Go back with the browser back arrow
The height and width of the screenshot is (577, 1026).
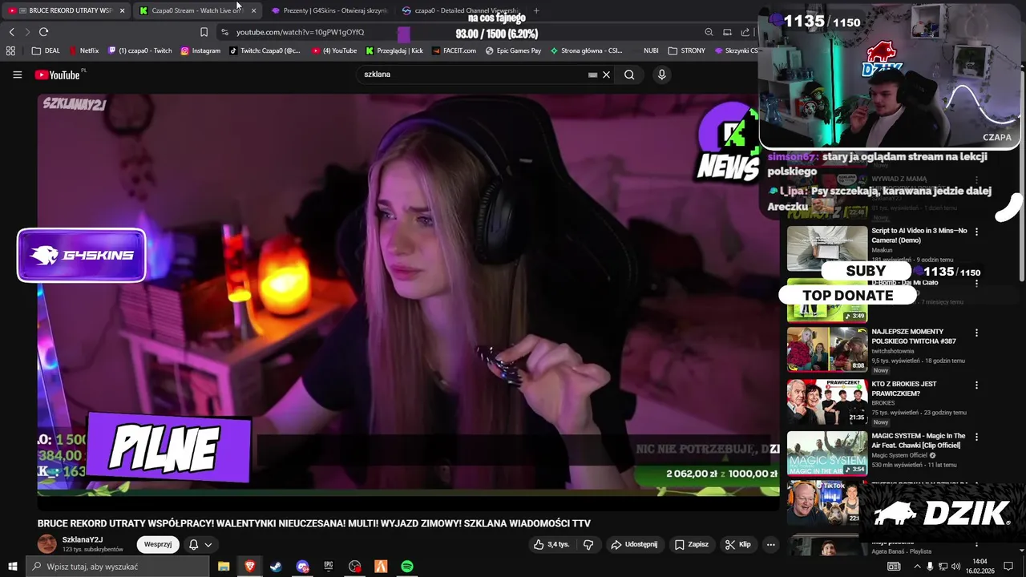(x=11, y=32)
